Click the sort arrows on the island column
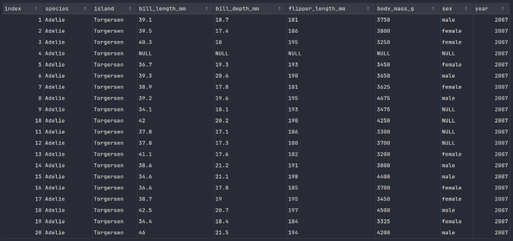Screen dimensions: 513x241 [x=130, y=9]
